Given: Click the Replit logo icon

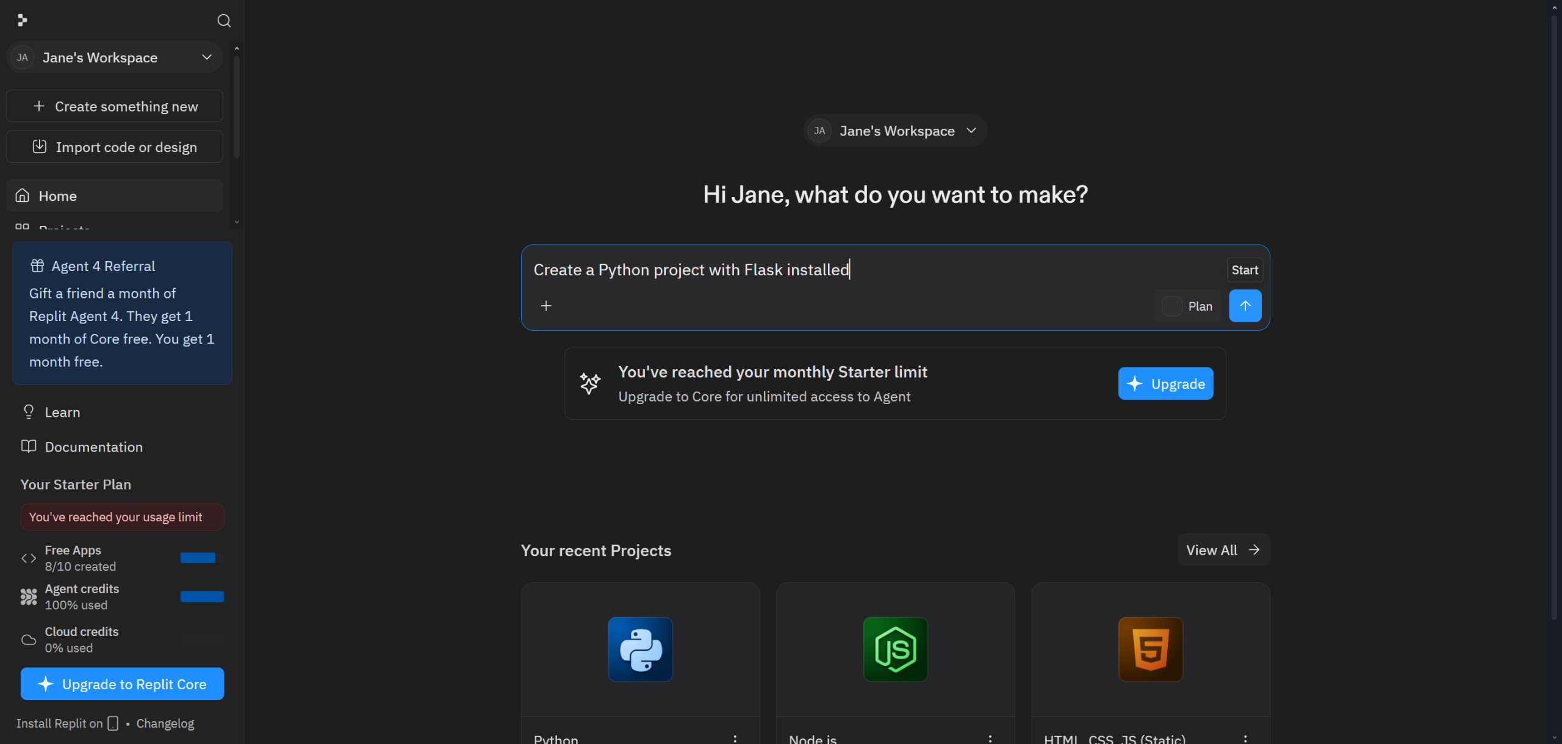Looking at the screenshot, I should pos(23,20).
